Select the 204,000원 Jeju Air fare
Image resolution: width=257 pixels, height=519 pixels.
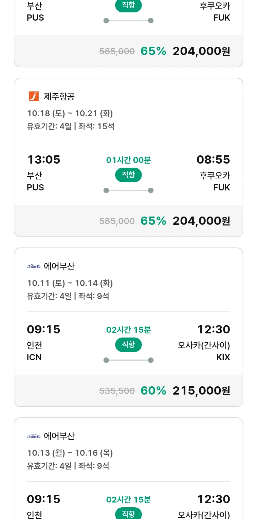pos(201,221)
